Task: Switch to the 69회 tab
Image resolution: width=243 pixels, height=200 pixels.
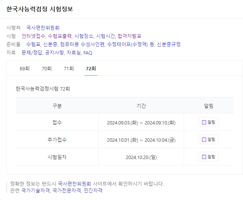Action: (25, 68)
